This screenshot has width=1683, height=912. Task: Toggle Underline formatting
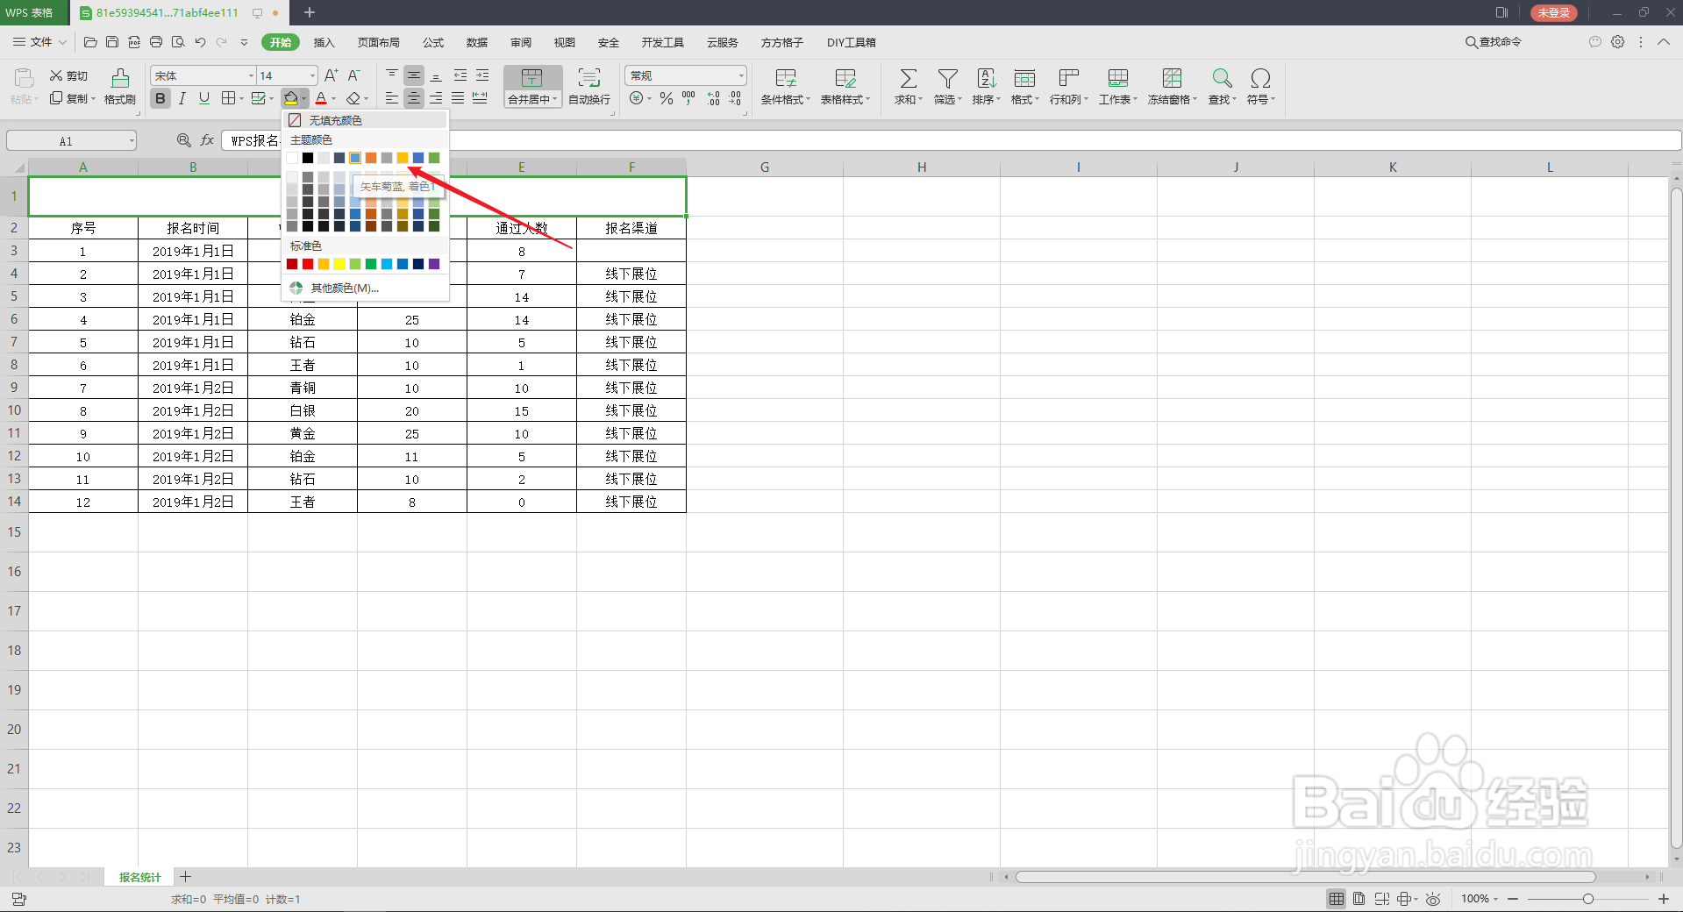point(203,98)
